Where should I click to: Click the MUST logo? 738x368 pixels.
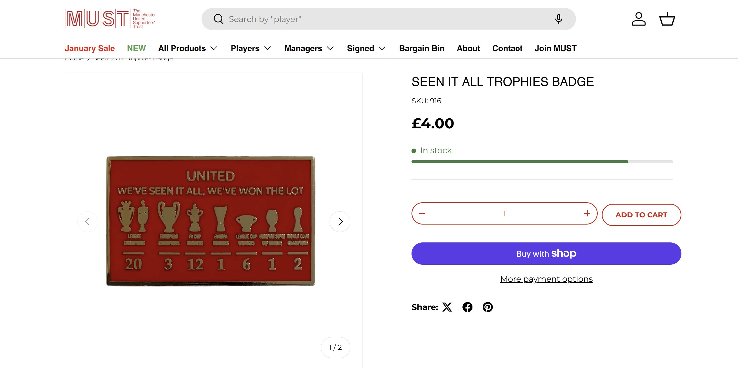click(x=110, y=19)
